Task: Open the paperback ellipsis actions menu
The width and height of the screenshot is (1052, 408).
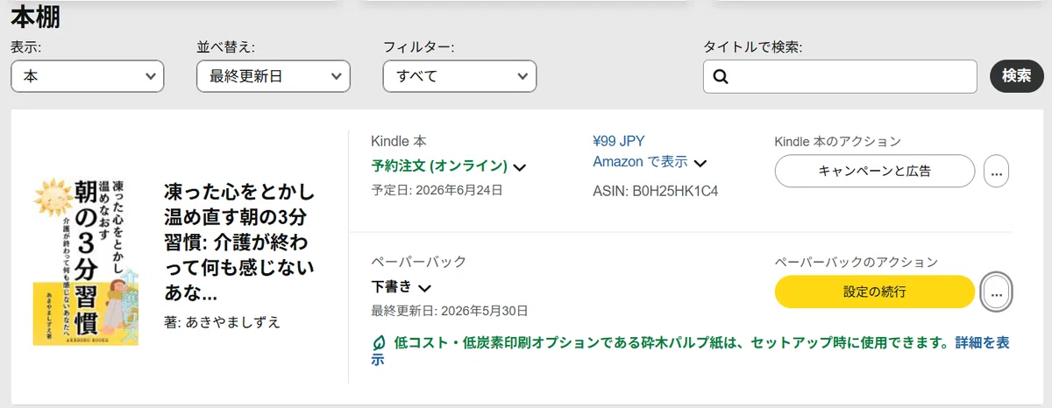Action: pyautogui.click(x=996, y=292)
